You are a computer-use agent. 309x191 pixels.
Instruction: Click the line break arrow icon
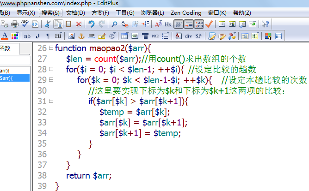(x=37, y=36)
